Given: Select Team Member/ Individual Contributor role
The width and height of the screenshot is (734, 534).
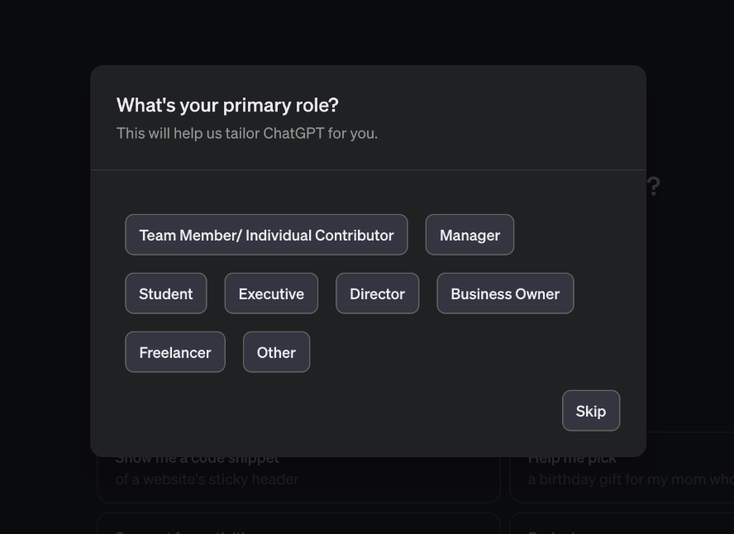Looking at the screenshot, I should tap(266, 235).
